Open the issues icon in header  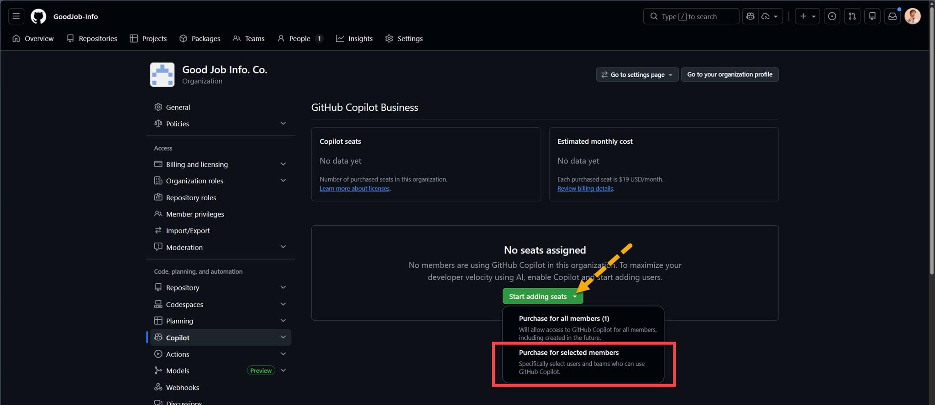pyautogui.click(x=832, y=16)
